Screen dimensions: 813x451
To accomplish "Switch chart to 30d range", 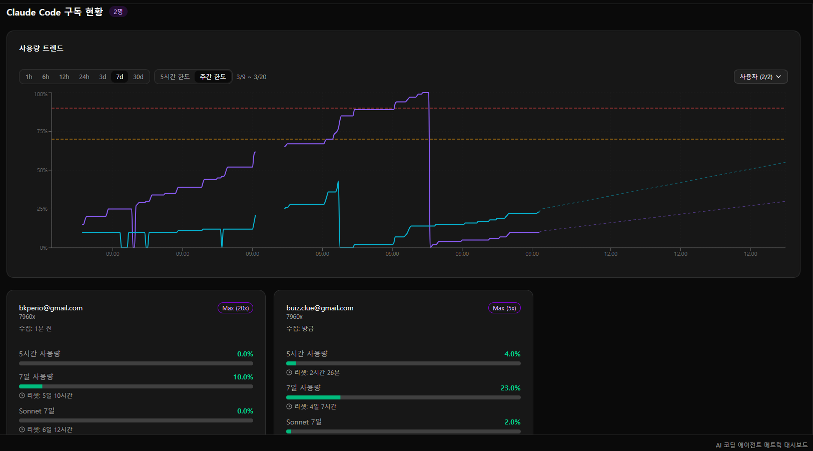I will tap(138, 77).
